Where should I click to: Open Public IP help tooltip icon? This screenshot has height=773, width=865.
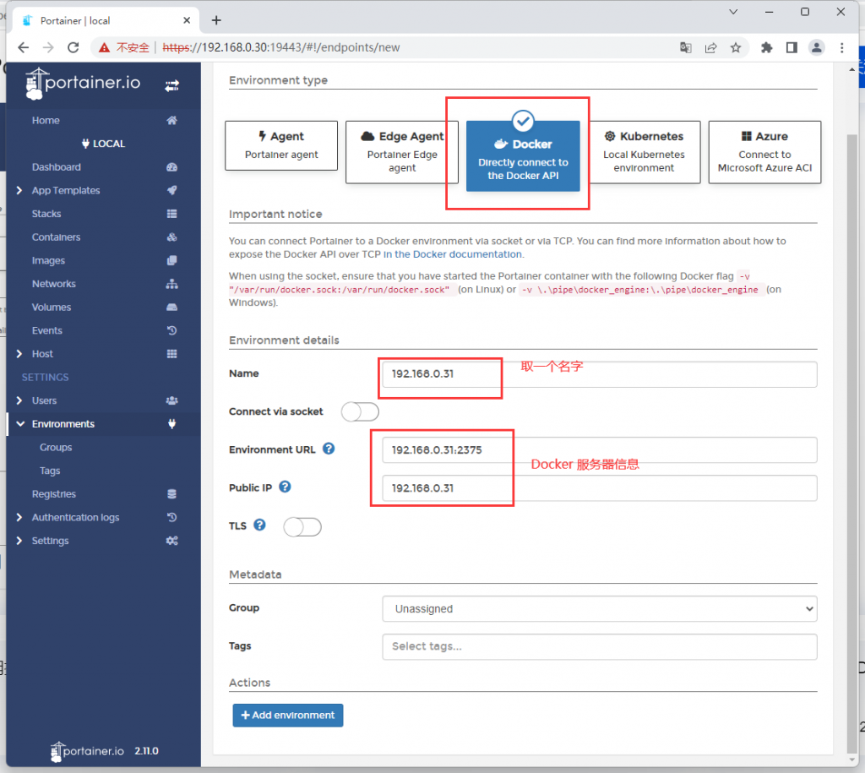[285, 487]
